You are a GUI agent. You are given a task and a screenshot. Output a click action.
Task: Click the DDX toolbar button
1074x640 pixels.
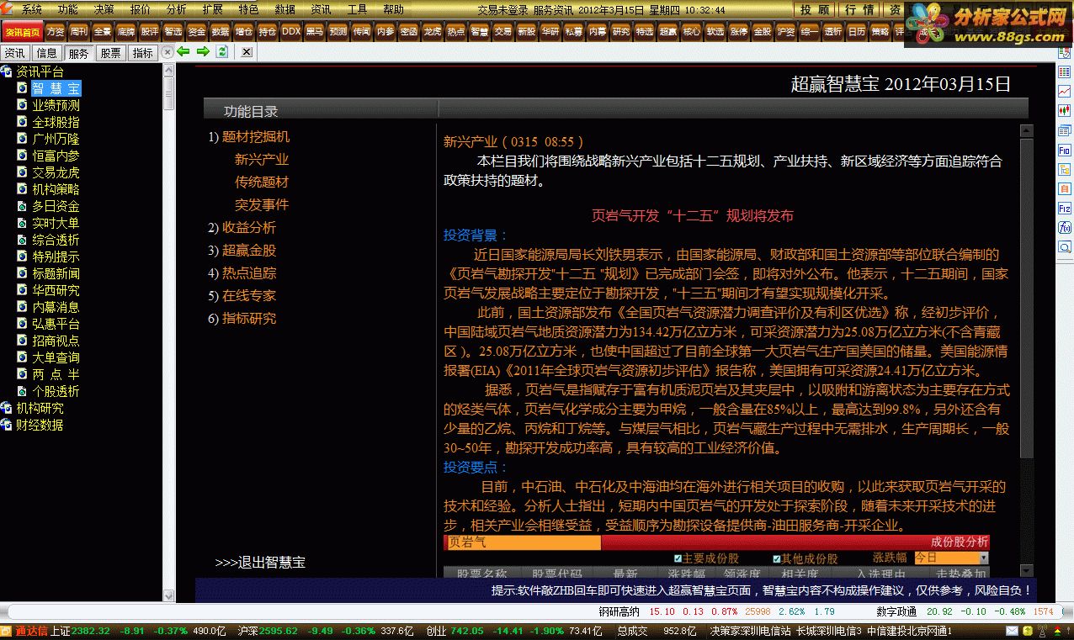(290, 31)
